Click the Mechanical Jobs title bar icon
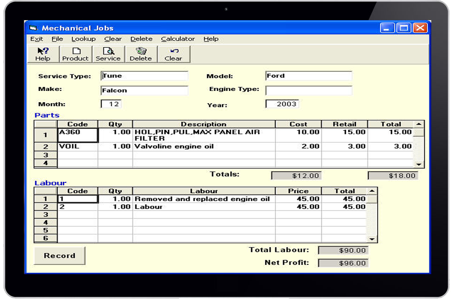 tap(33, 28)
